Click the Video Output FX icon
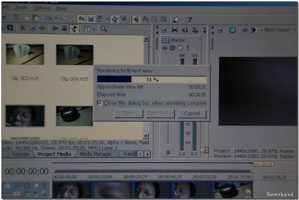The image size is (299, 200). 245,30
